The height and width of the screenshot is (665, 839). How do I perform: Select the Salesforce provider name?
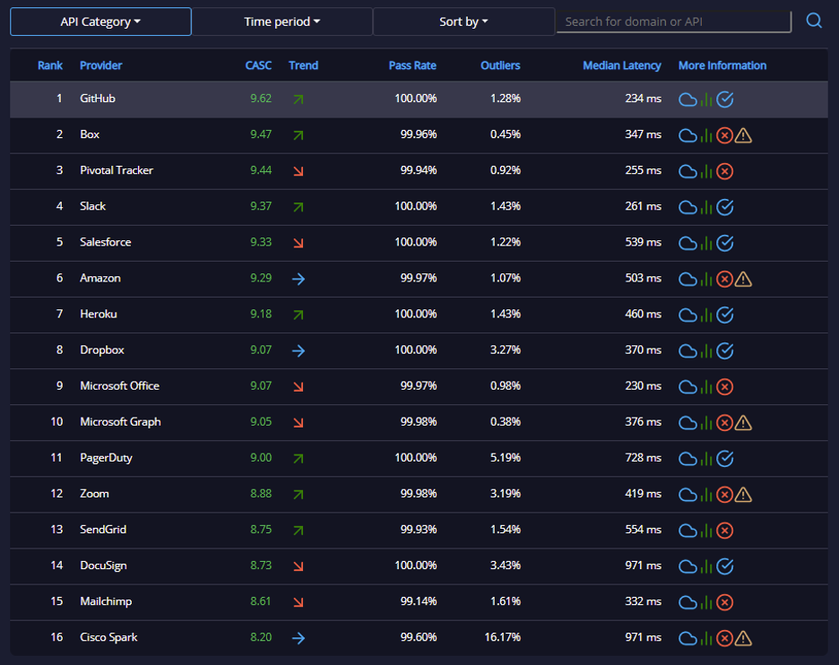106,242
